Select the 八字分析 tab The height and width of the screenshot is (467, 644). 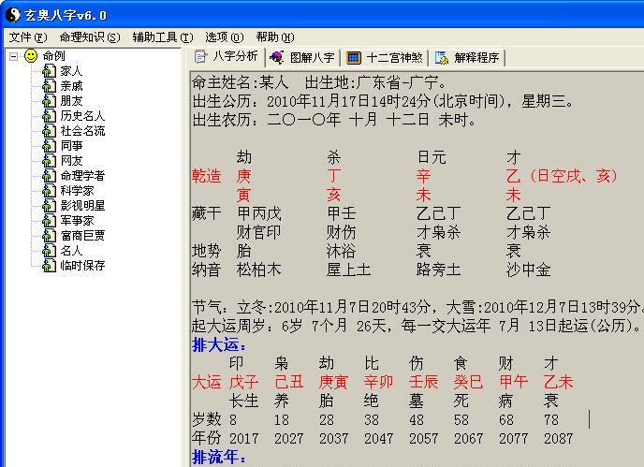pyautogui.click(x=226, y=57)
